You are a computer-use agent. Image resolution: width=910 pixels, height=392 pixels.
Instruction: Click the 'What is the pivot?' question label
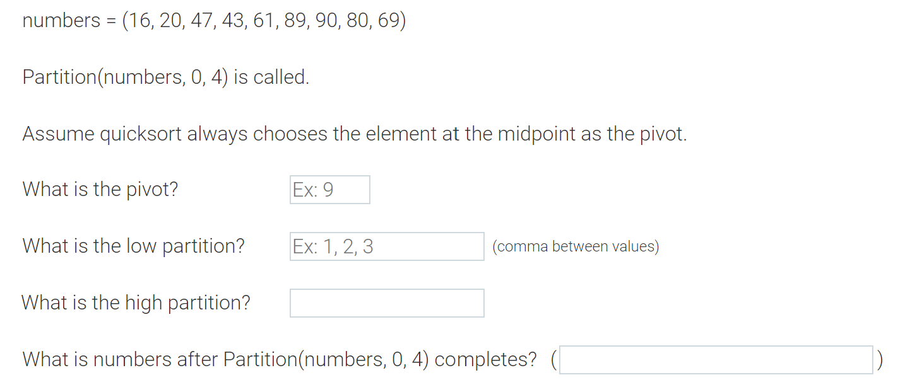pyautogui.click(x=100, y=189)
